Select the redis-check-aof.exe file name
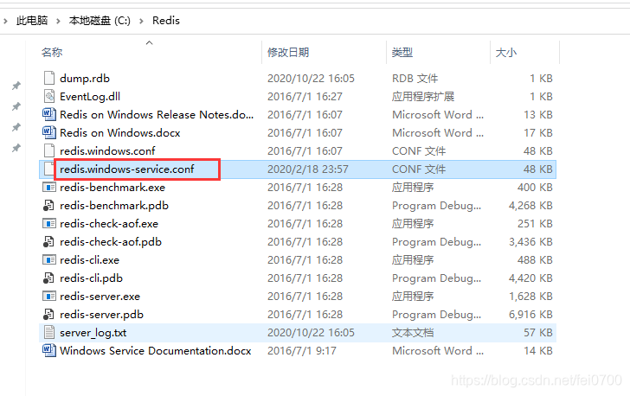 point(109,223)
